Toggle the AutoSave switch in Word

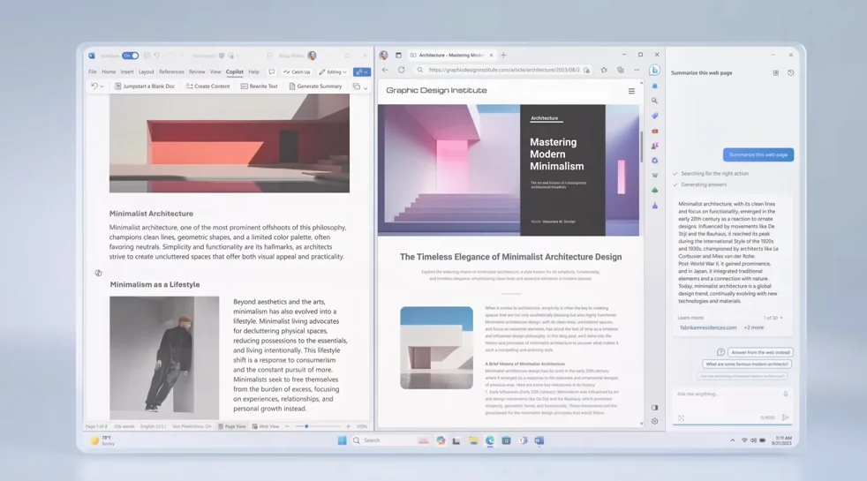pyautogui.click(x=130, y=56)
